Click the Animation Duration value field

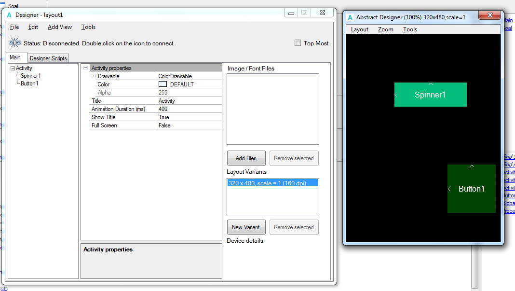pos(189,109)
